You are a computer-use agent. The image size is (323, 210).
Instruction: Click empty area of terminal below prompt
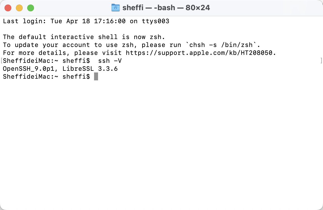click(x=161, y=144)
